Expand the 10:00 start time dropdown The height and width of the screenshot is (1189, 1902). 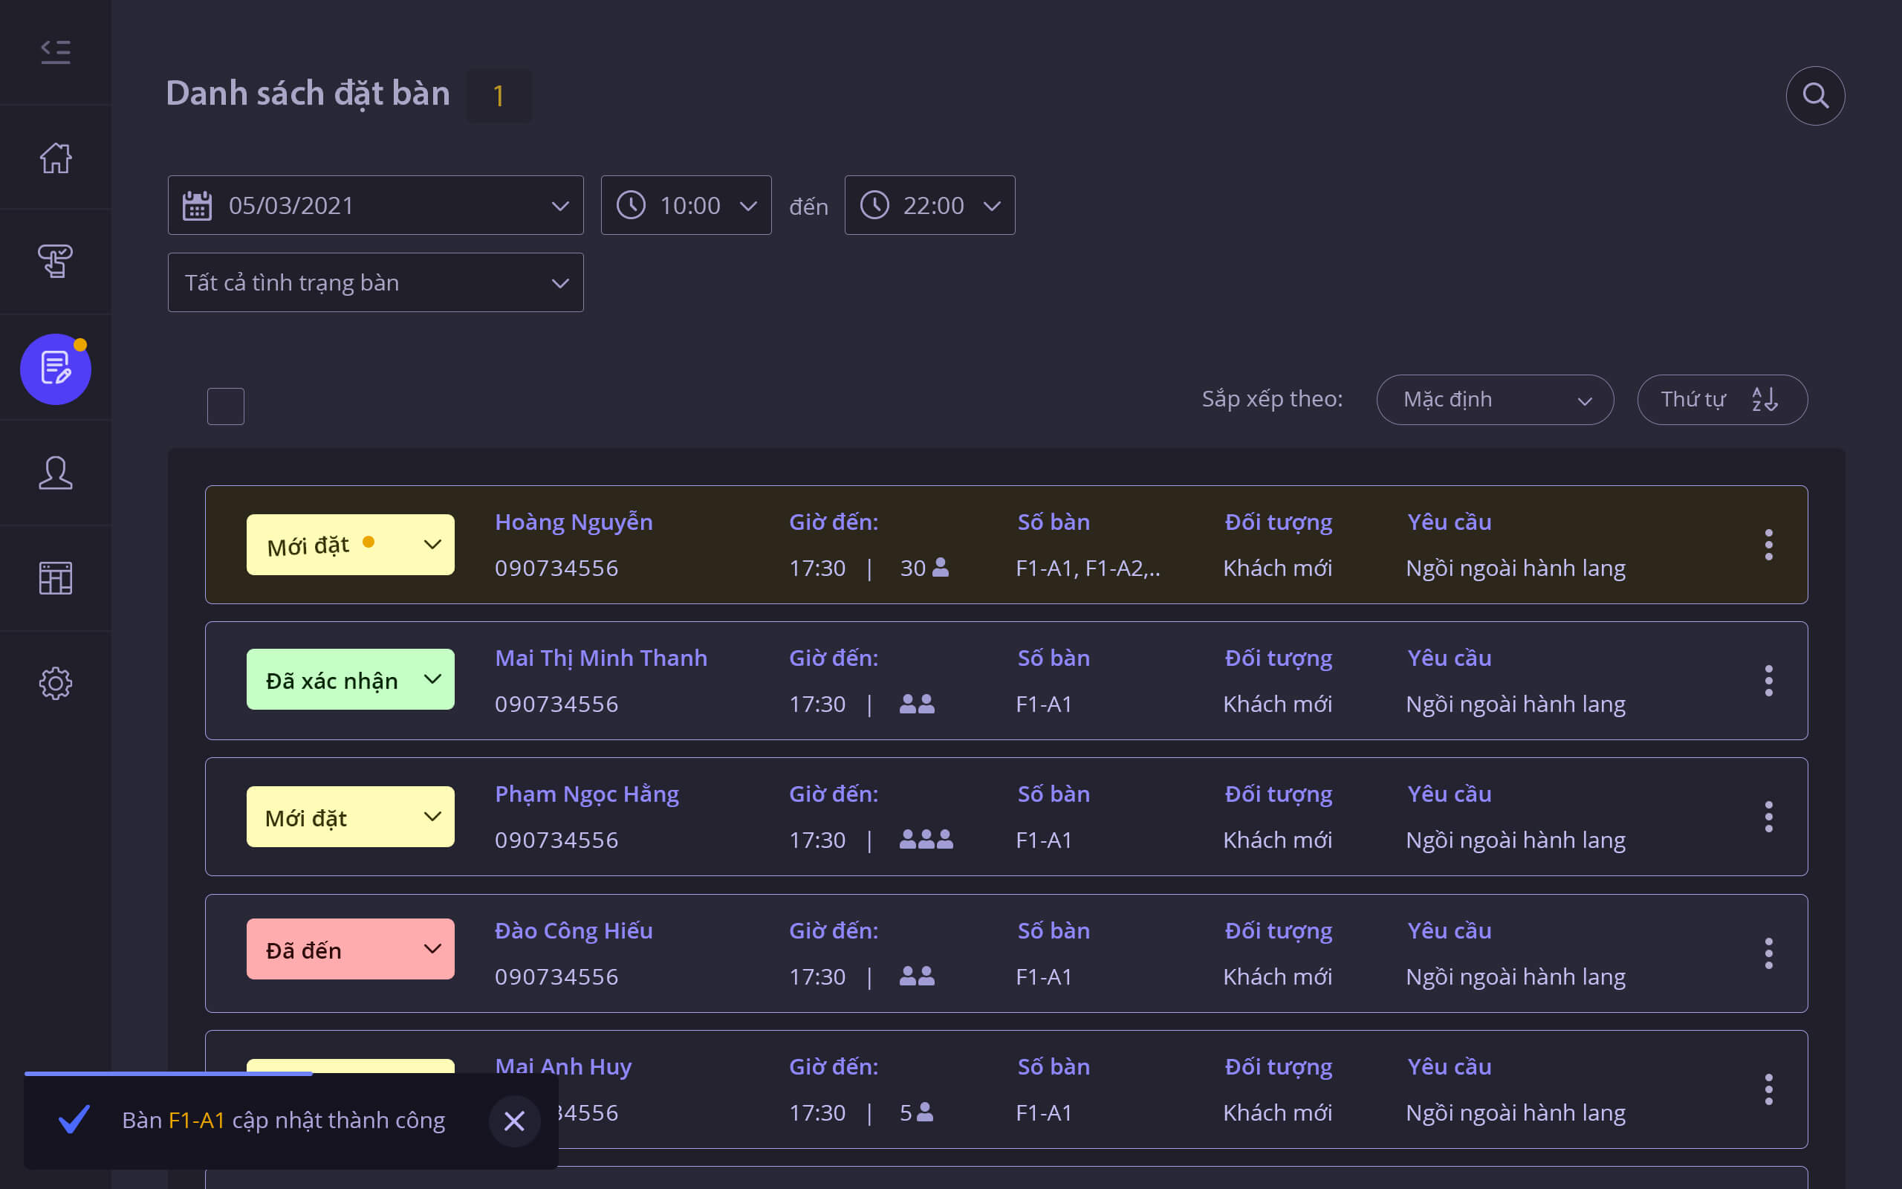tap(685, 205)
